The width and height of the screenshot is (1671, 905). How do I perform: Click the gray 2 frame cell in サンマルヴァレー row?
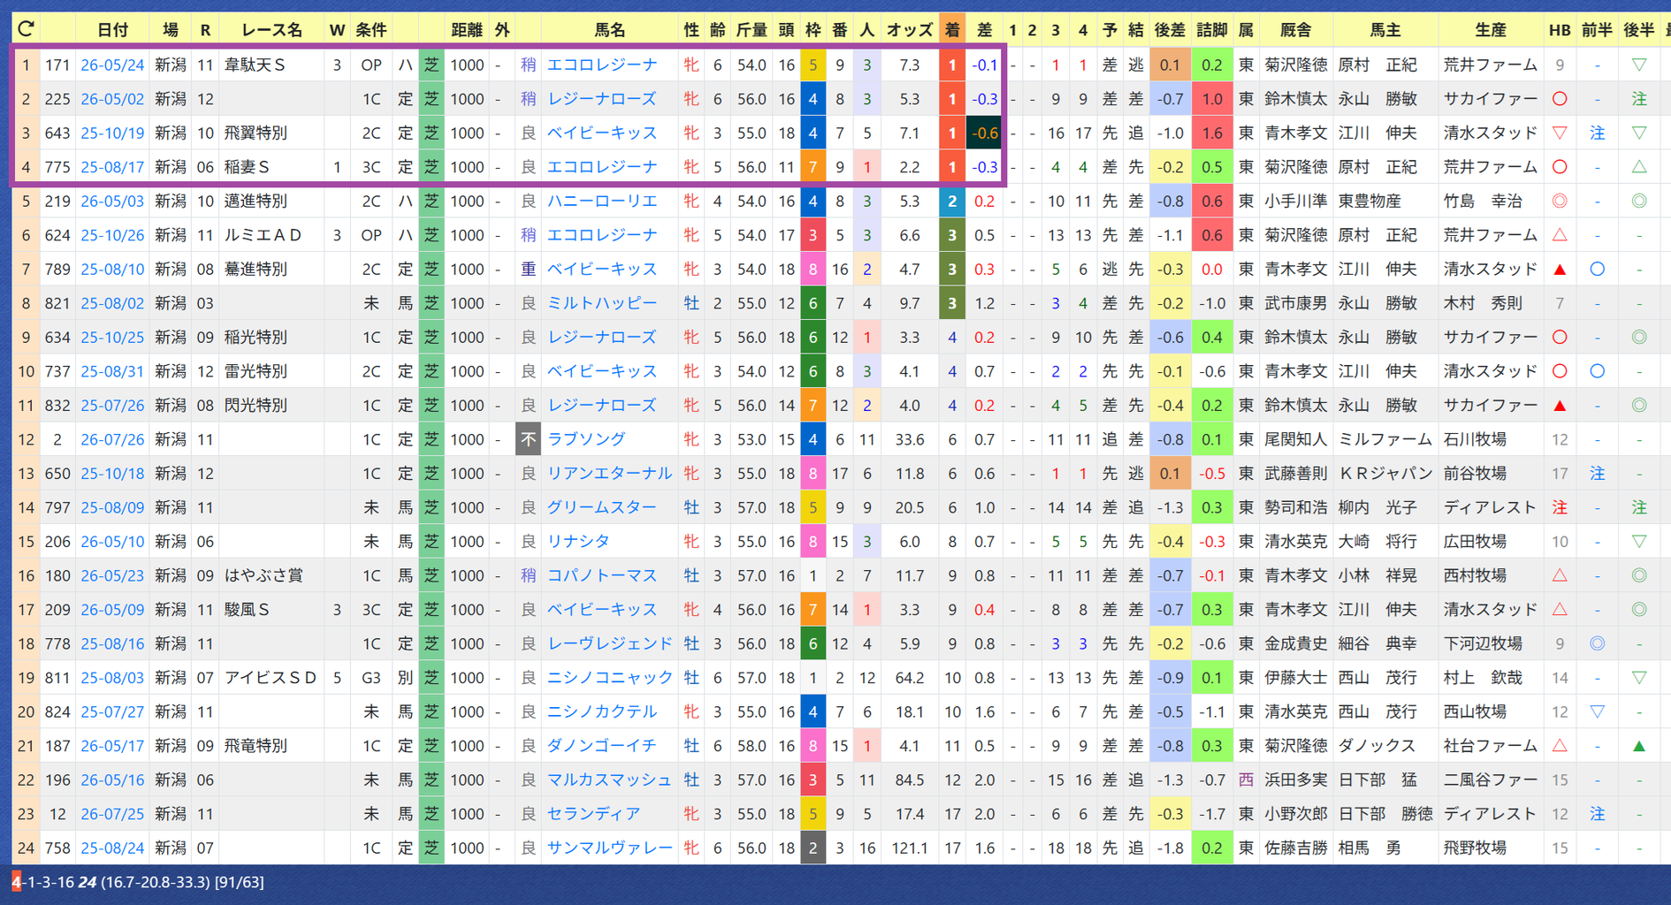pos(813,848)
